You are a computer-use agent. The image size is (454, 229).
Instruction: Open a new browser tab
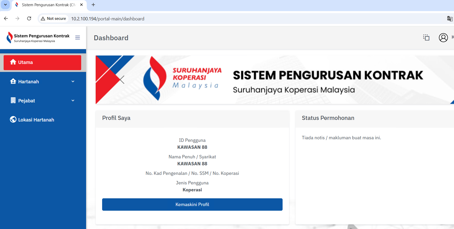93,5
